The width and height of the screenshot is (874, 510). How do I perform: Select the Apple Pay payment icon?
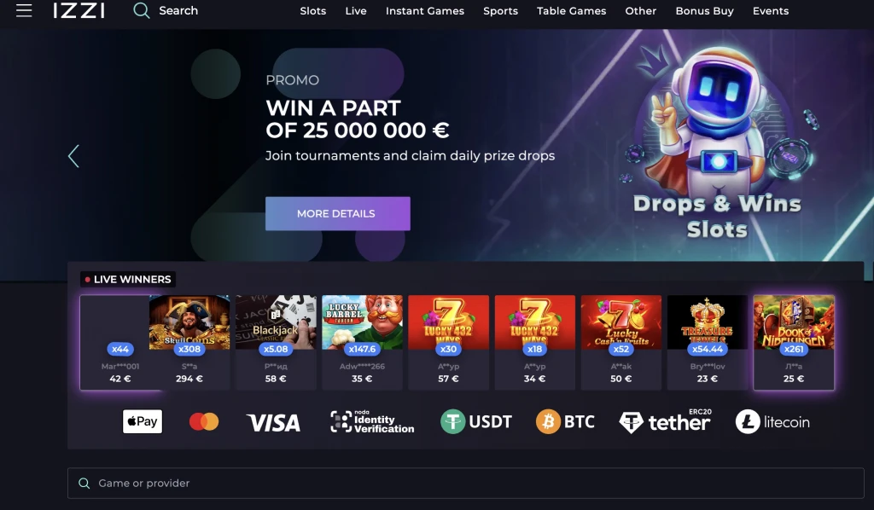(143, 421)
